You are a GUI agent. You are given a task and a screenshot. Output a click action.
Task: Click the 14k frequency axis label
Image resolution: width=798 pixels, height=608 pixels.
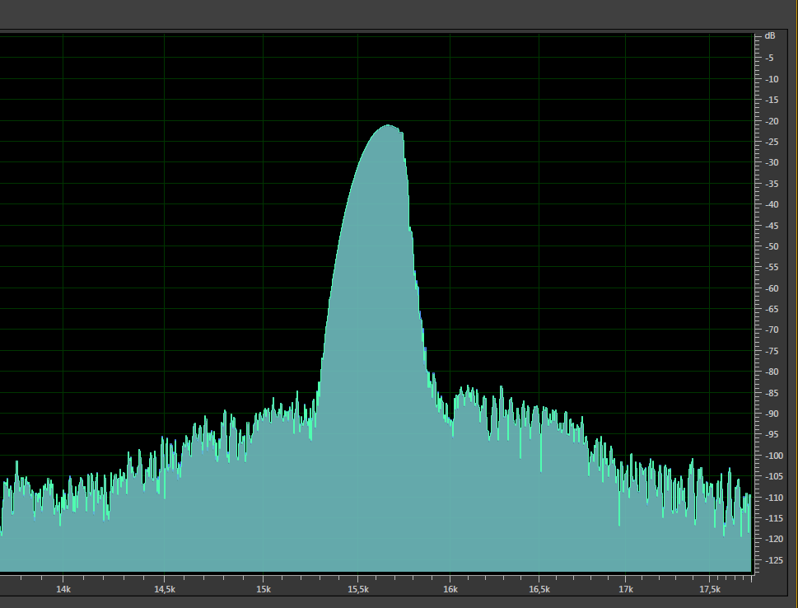click(63, 589)
